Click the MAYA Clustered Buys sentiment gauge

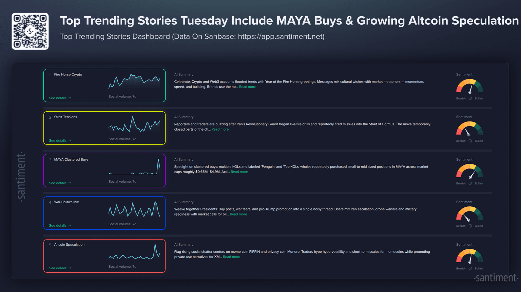[469, 172]
